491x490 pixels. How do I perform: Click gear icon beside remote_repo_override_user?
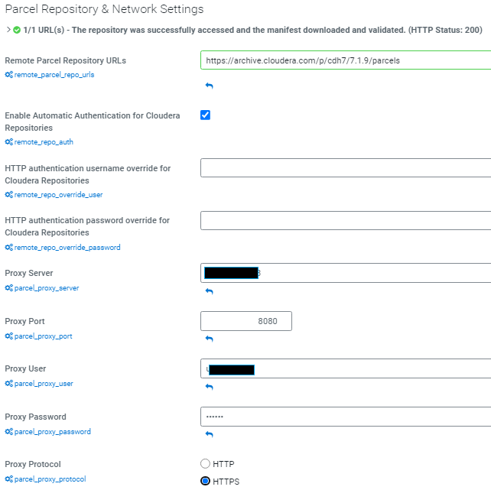[x=8, y=195]
